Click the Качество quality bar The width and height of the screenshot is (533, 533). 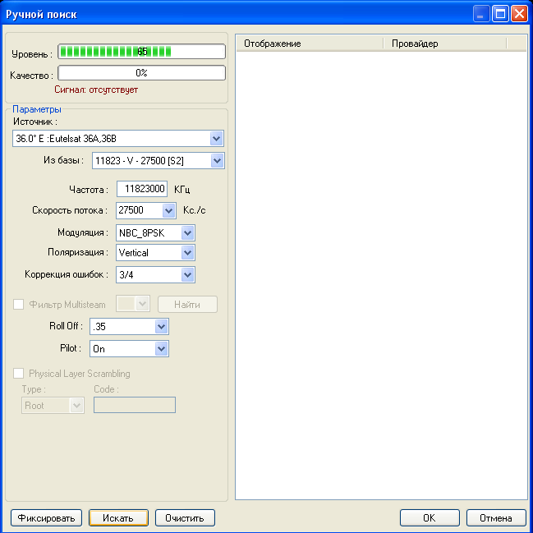pos(142,73)
